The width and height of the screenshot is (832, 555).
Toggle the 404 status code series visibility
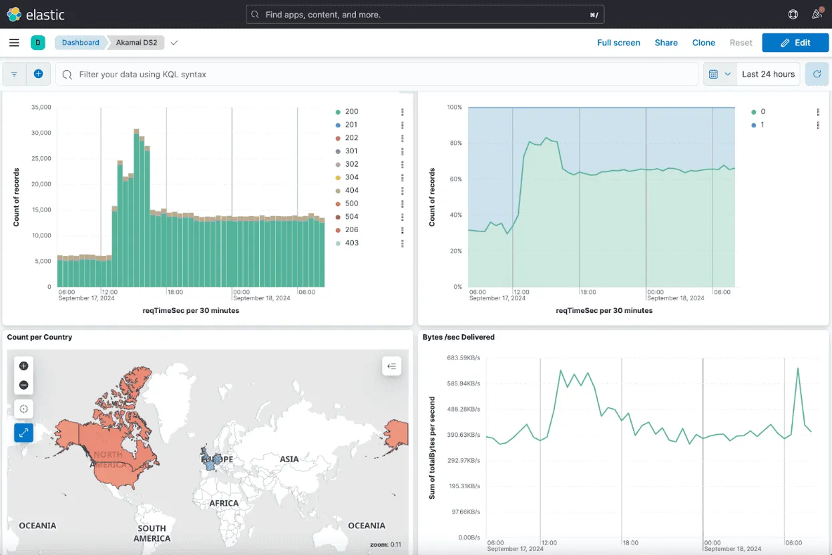tap(351, 190)
